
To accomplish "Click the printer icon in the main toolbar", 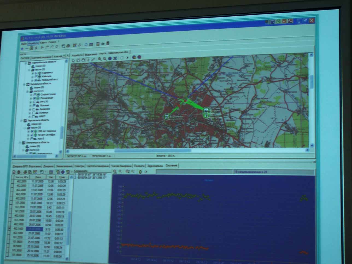I will click(68, 46).
